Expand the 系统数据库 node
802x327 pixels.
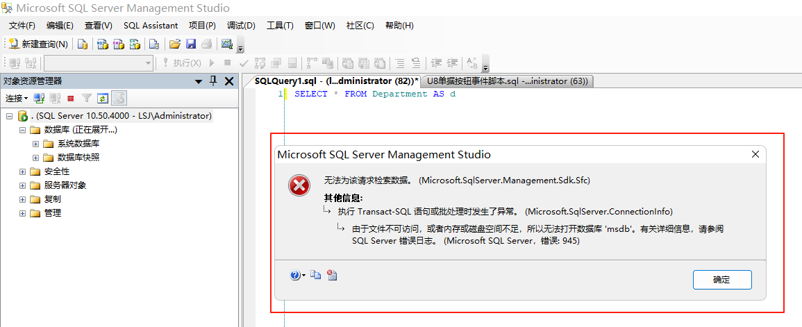pos(35,144)
